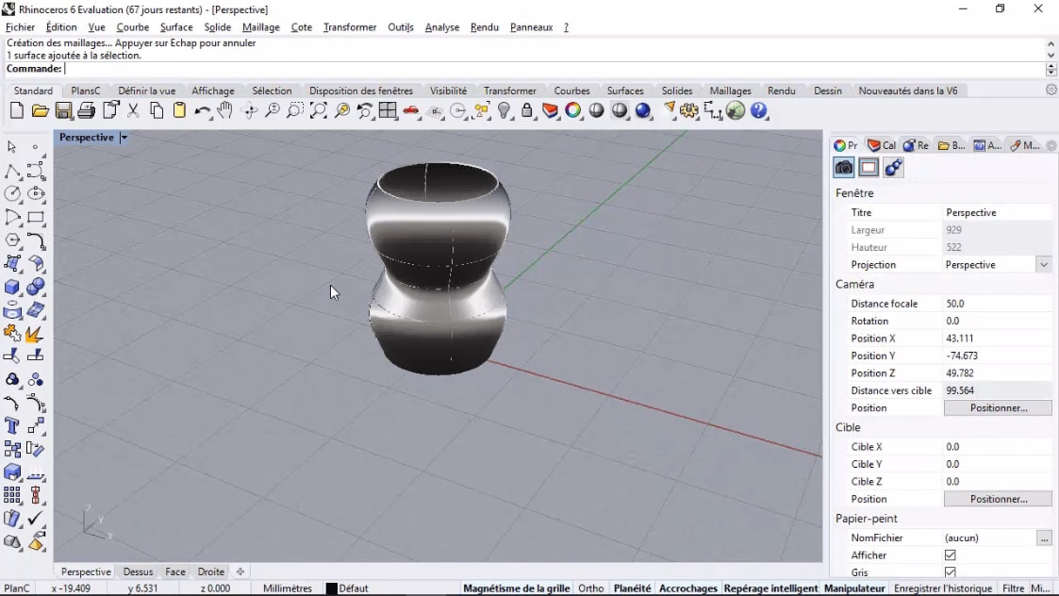Click the NomFichier browse ellipsis
This screenshot has height=596, width=1059.
[1044, 538]
